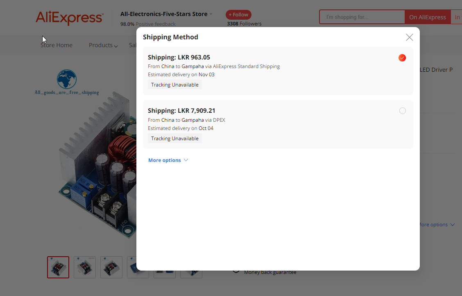This screenshot has height=296, width=462.
Task: Click Estimated delivery on Nov 03 text
Action: tap(181, 75)
